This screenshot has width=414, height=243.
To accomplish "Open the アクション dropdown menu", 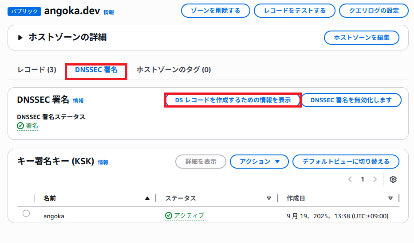I will 259,162.
